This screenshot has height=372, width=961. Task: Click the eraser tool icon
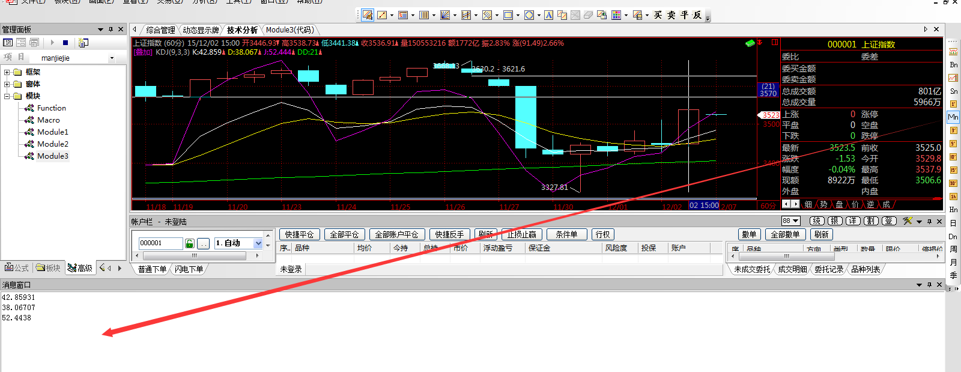tap(589, 15)
